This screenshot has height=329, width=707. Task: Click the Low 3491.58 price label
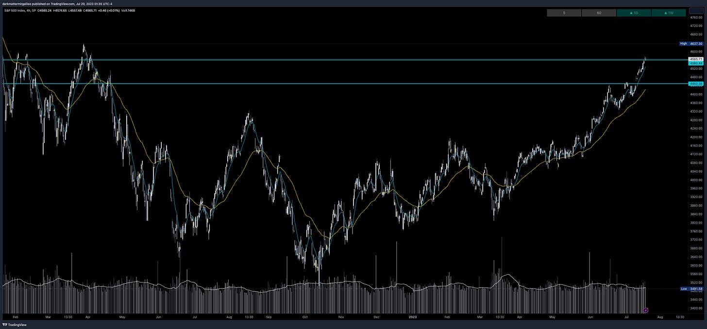(x=691, y=288)
